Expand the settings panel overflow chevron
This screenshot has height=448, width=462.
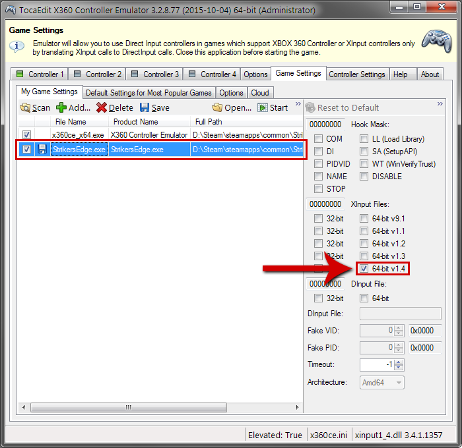tap(440, 104)
